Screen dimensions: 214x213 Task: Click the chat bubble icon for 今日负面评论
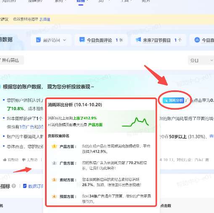point(82,40)
